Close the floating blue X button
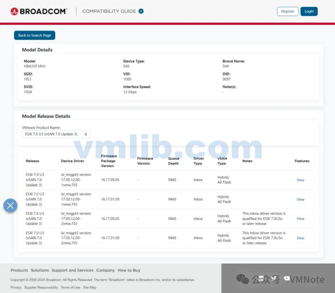 click(x=10, y=205)
